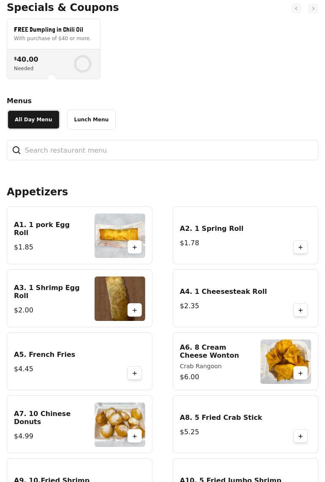Click the $40.00 coupon progress ring

83,64
